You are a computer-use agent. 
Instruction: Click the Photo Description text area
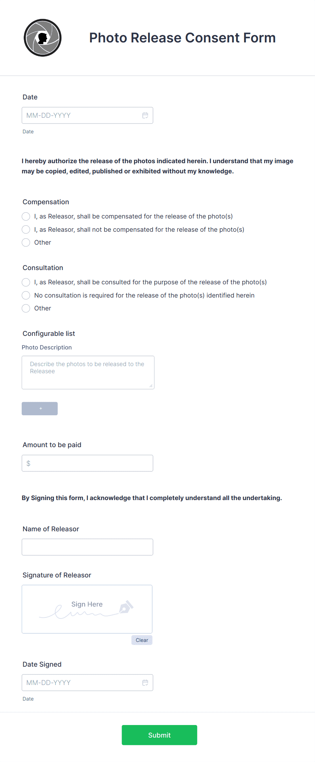(88, 372)
